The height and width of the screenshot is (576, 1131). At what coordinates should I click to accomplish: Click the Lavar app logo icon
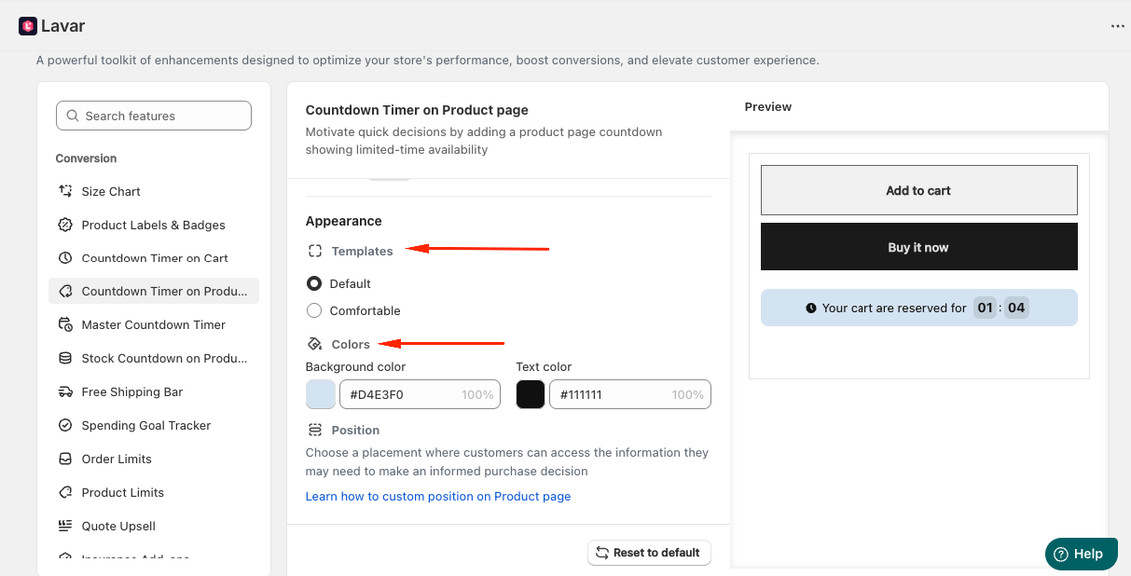(x=28, y=26)
